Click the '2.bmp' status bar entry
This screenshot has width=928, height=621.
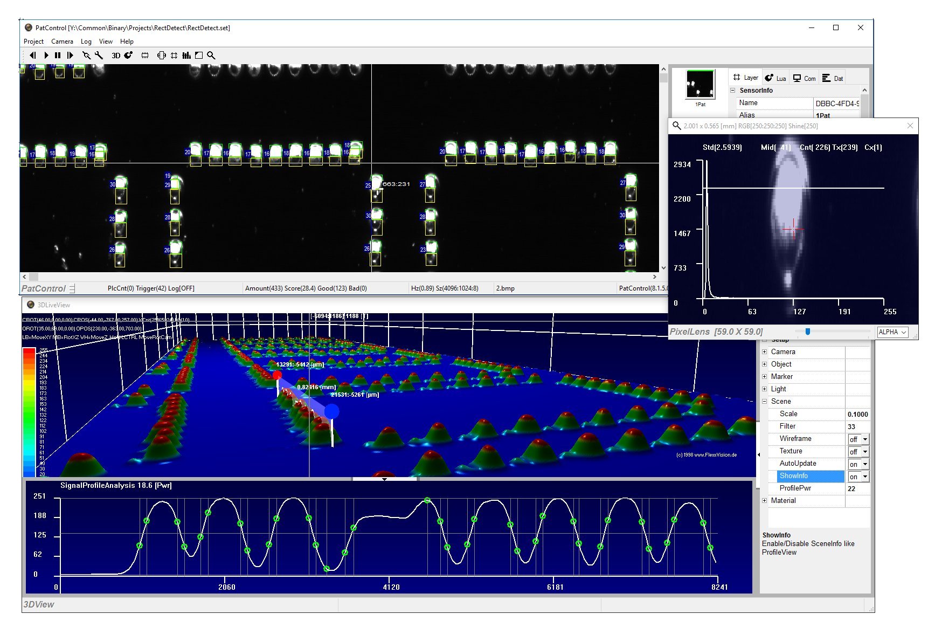[x=505, y=288]
